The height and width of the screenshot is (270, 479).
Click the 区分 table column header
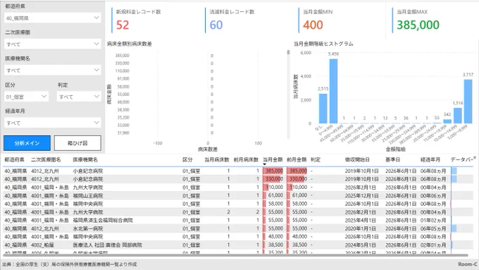(x=187, y=159)
